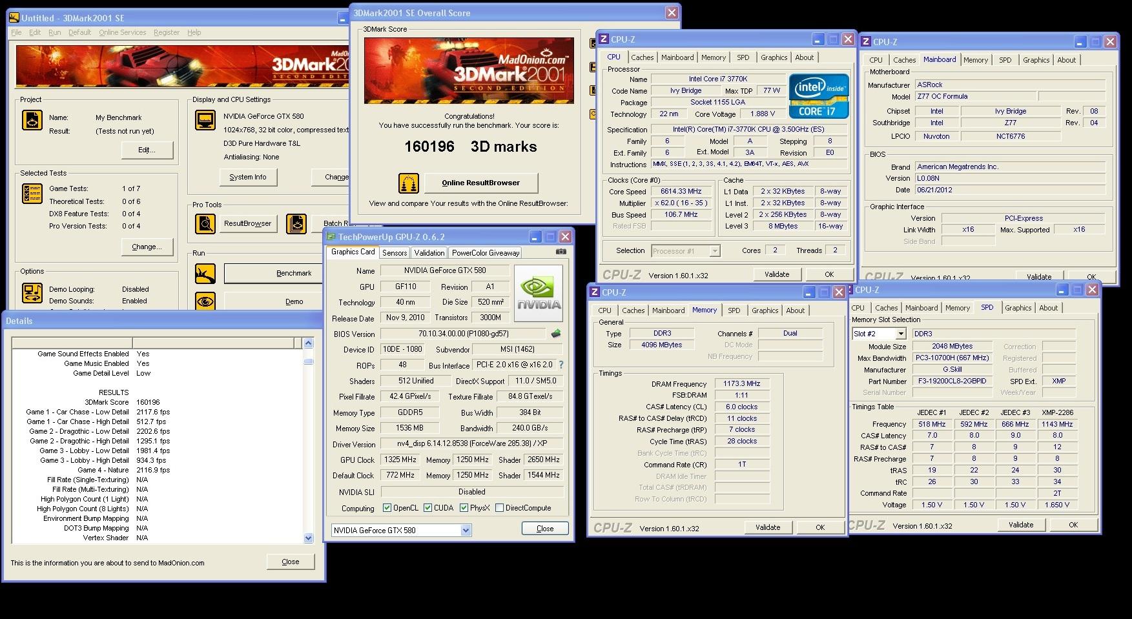Open the Help menu in 3DMark2001

(x=194, y=32)
